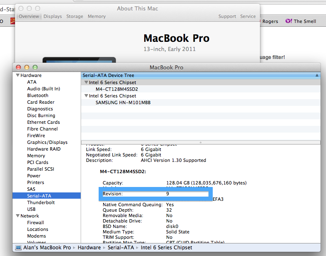Collapse the Network section triangle
The width and height of the screenshot is (326, 256).
click(x=18, y=215)
